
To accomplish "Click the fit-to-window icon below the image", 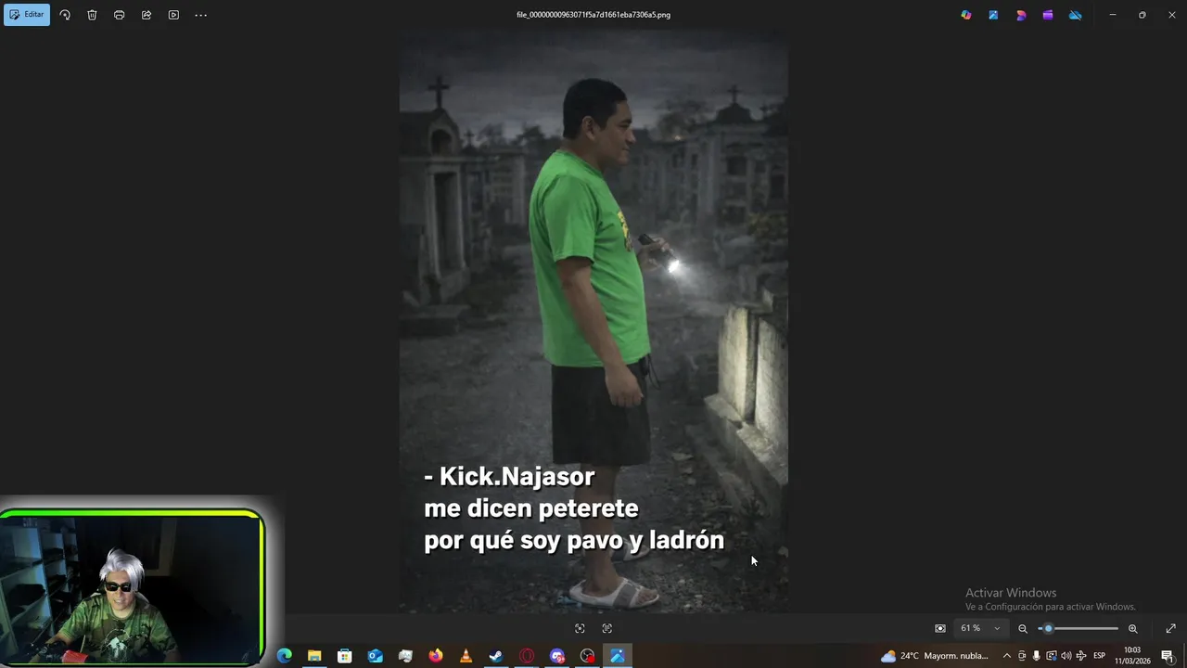I will (x=580, y=628).
